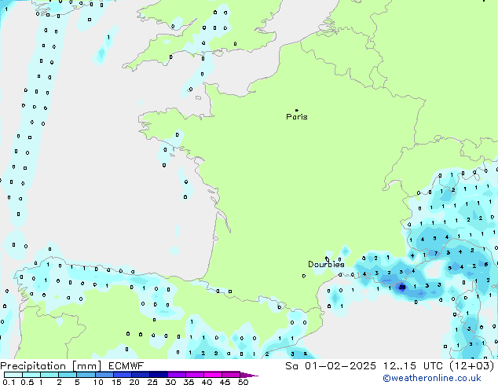The width and height of the screenshot is (498, 385).
Task: Click the legend label 30
Action: tap(170, 382)
